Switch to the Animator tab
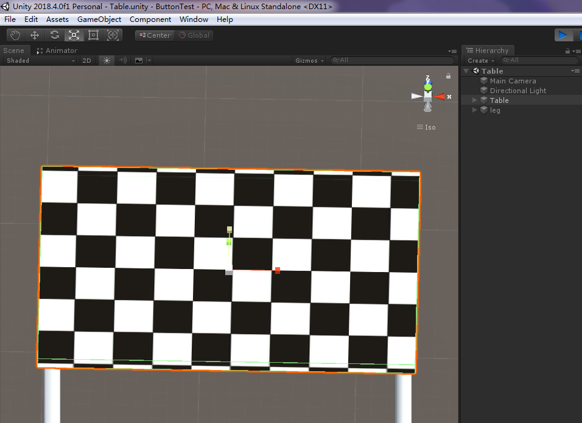Screen dimensions: 582x423 (x=57, y=51)
